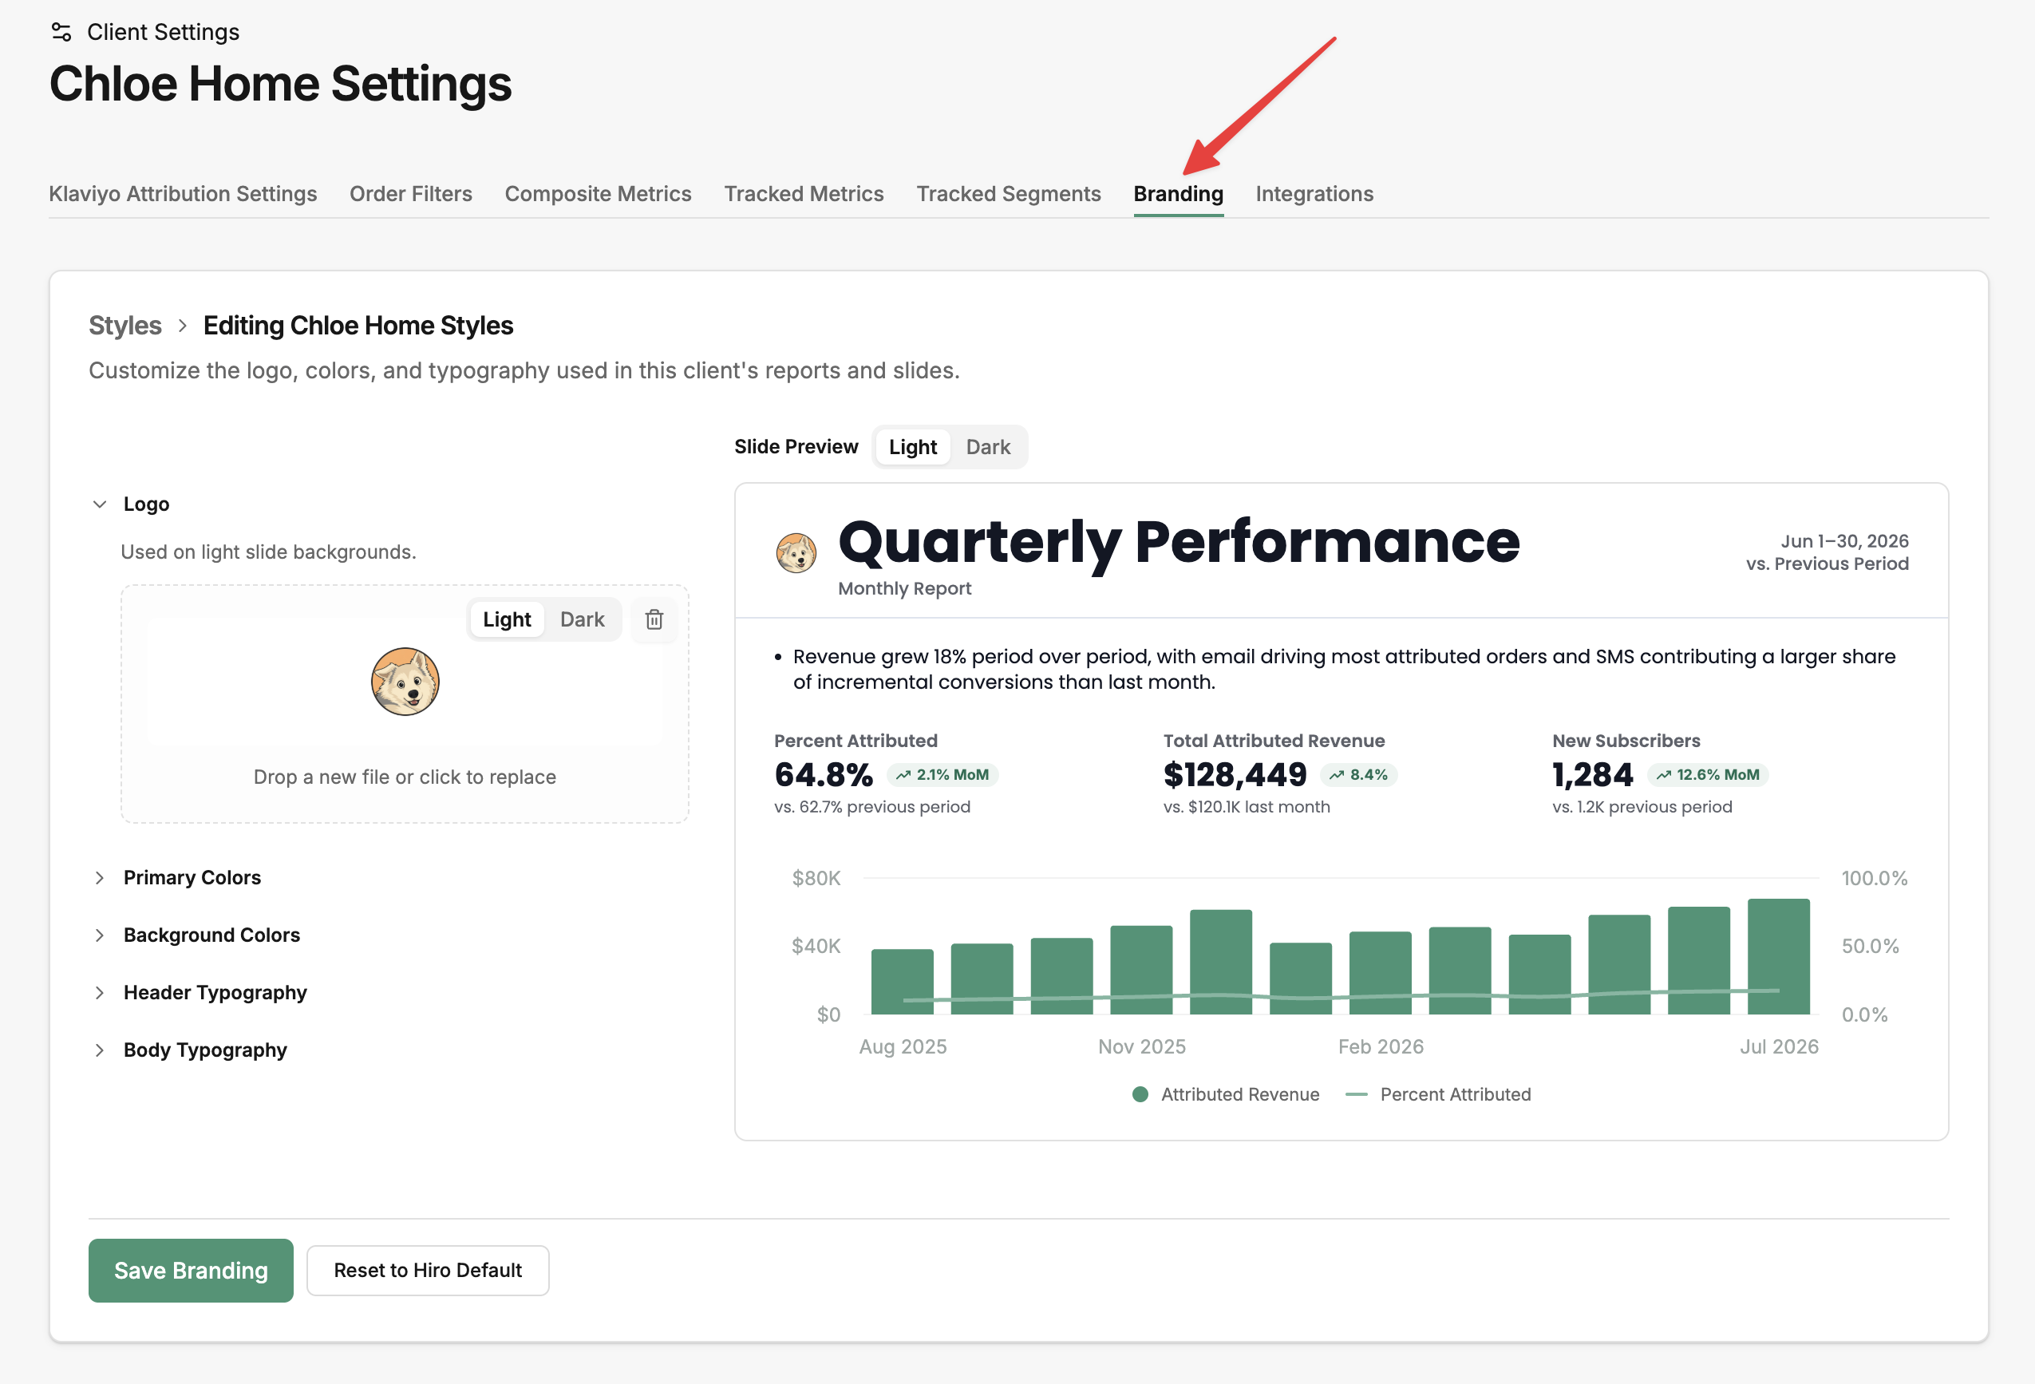Click the 2.1% MoM trend badge
2035x1384 pixels.
click(x=942, y=775)
